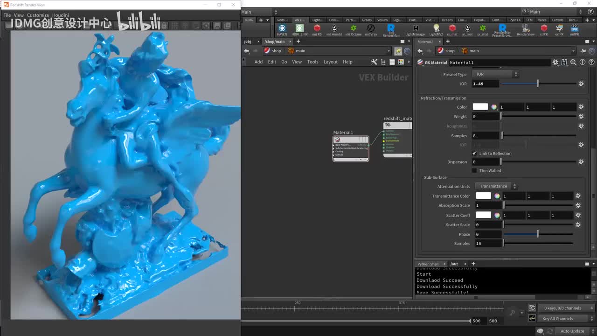Open the RenderMan Preset Browser tool

[502, 31]
